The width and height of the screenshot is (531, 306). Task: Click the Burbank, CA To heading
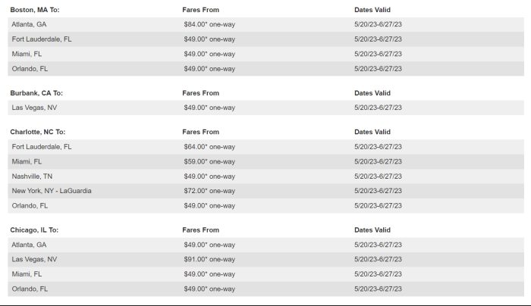click(36, 93)
